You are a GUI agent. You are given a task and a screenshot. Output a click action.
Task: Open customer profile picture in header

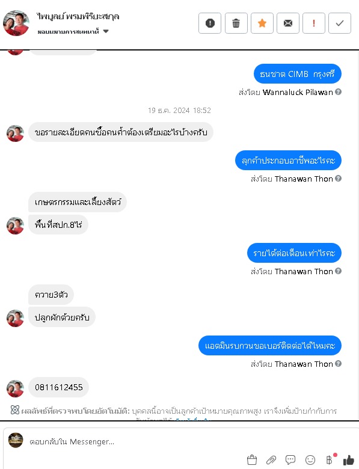pyautogui.click(x=16, y=23)
